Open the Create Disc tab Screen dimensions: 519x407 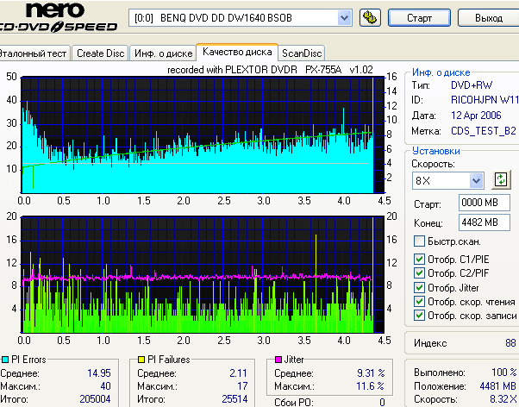pos(100,53)
